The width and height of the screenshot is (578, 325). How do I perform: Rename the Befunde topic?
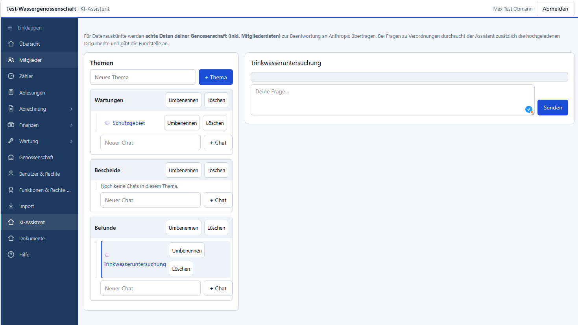point(183,228)
